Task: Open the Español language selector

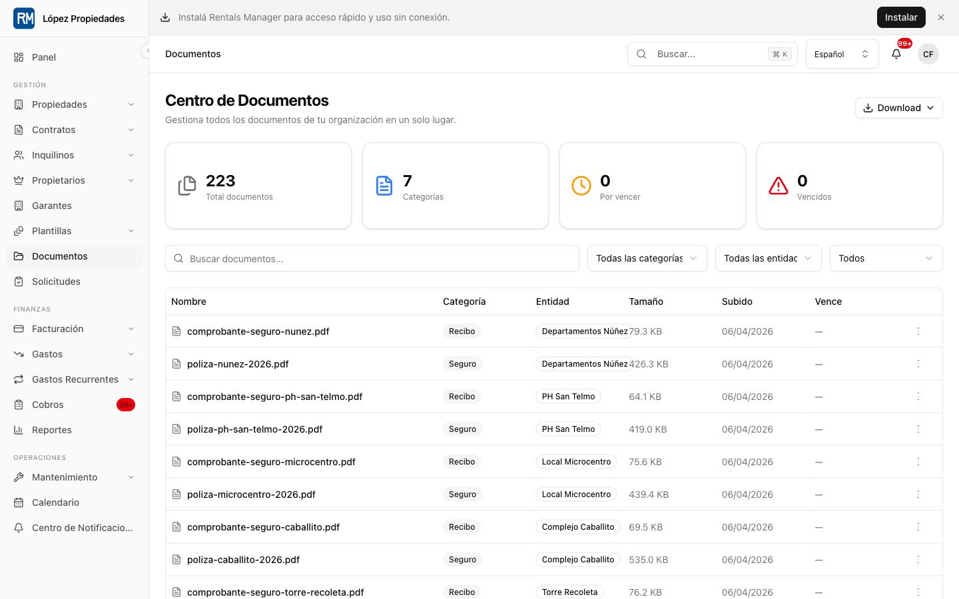Action: pos(842,54)
